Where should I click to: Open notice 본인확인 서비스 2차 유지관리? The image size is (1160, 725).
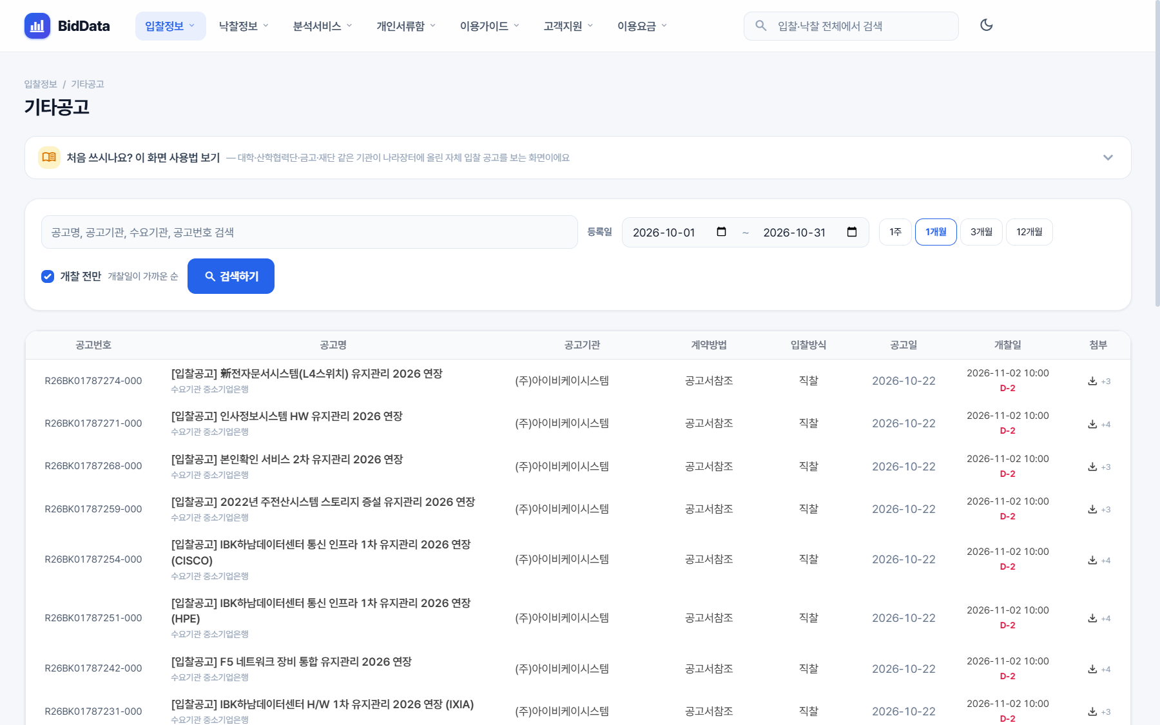pos(287,459)
